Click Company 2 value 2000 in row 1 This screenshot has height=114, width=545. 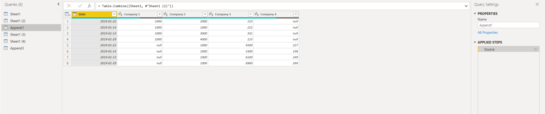(x=185, y=21)
